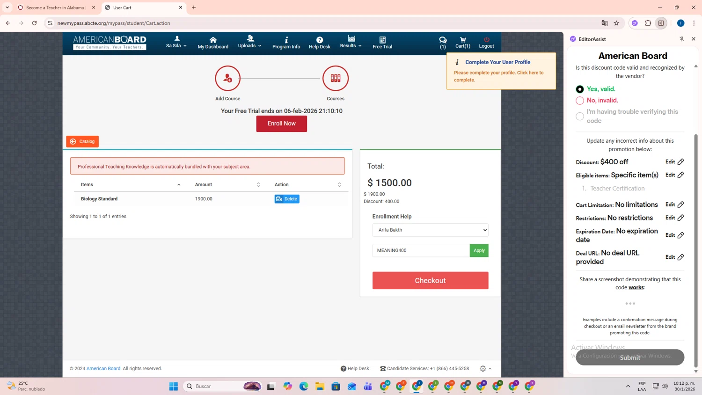Sort table by Amount column
Screen dimensions: 702x395
(227, 184)
